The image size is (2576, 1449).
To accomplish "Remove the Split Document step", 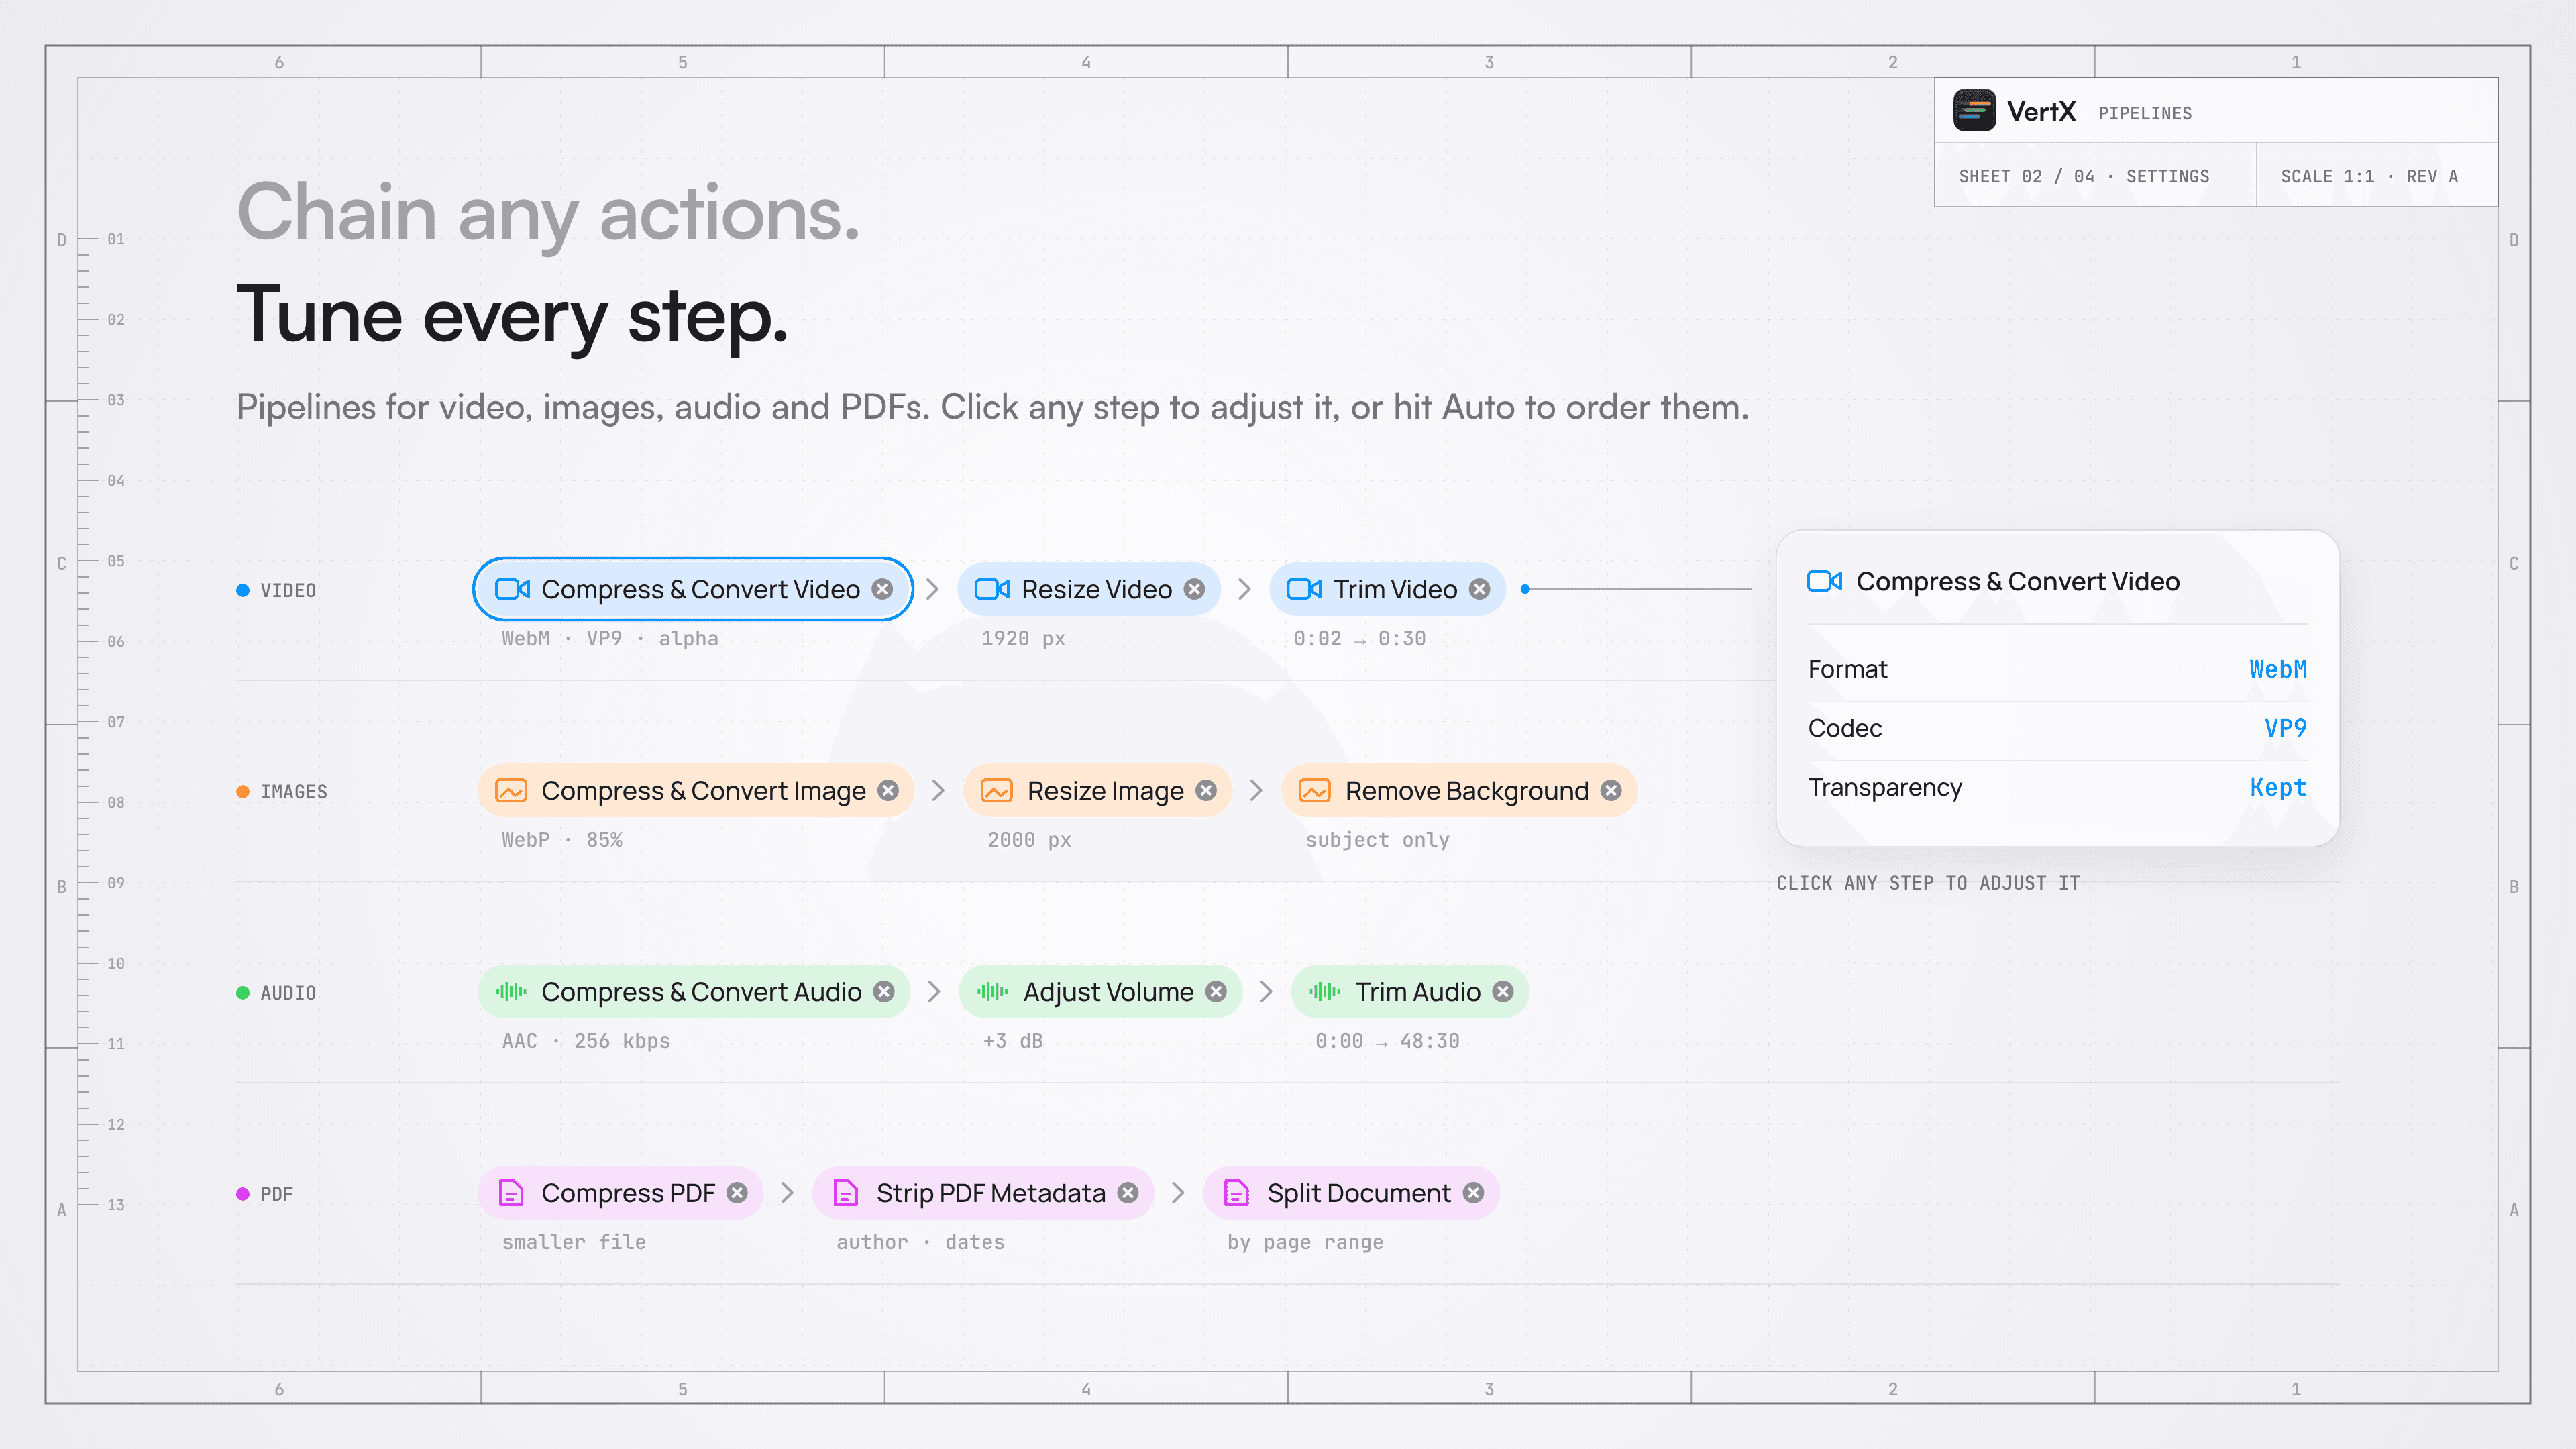I will [x=1473, y=1192].
